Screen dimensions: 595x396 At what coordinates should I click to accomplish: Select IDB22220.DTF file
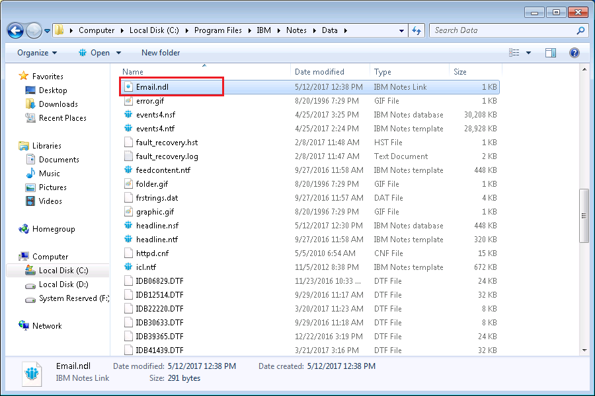pos(159,309)
